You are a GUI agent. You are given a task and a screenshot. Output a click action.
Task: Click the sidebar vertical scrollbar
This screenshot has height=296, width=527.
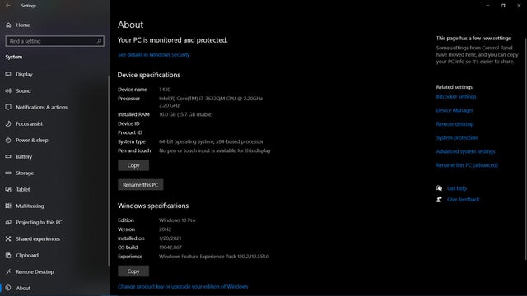point(108,171)
